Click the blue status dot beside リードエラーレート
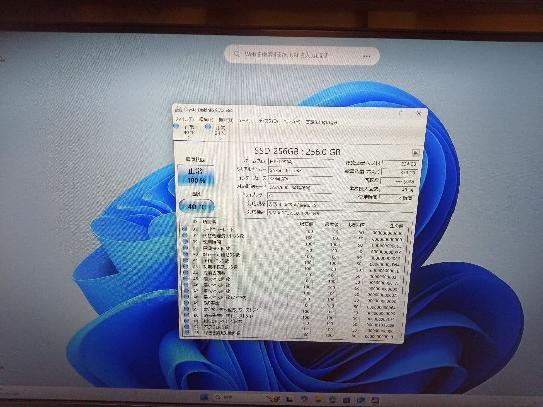 tap(185, 229)
